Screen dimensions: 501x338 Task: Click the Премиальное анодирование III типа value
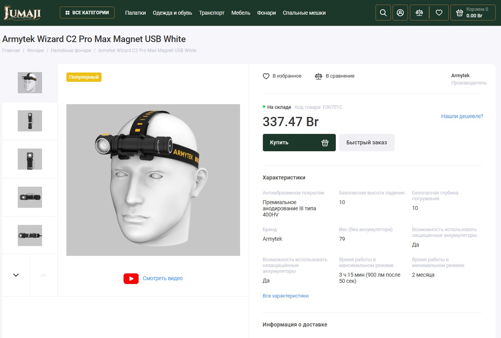289,208
